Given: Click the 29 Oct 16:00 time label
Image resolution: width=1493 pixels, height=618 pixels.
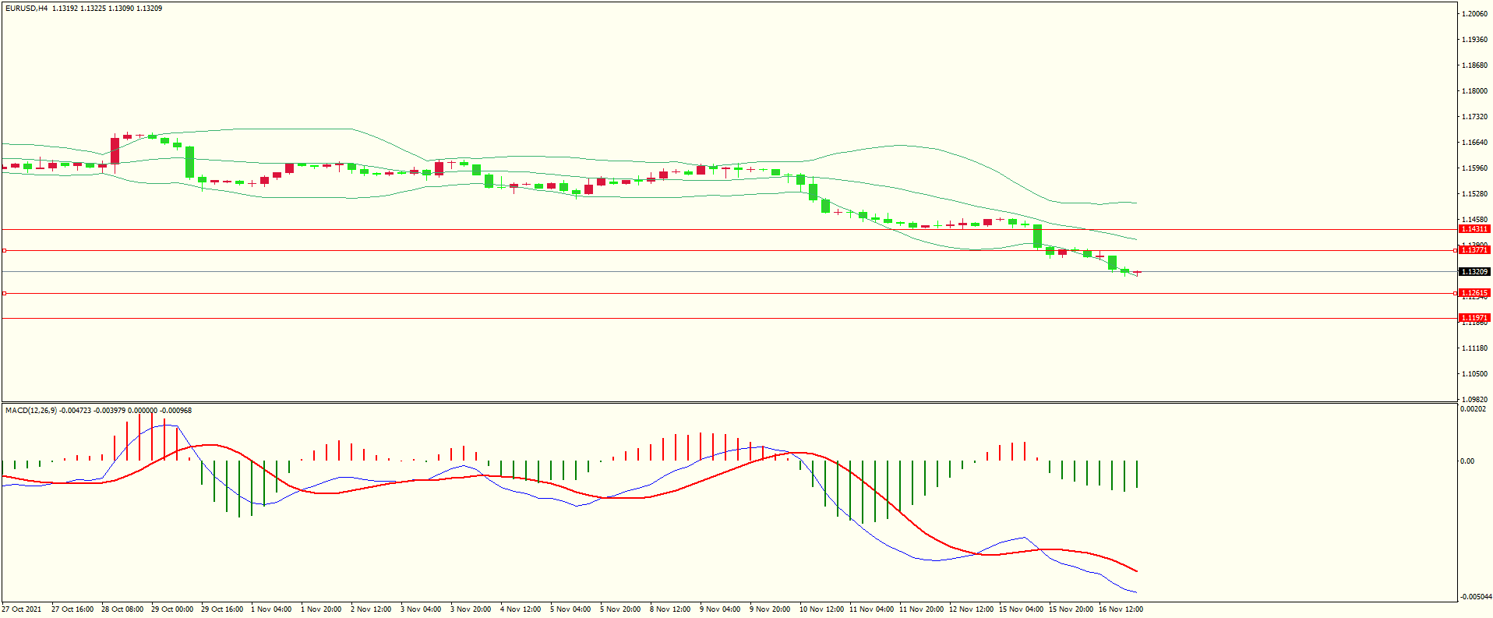Looking at the screenshot, I should click(222, 609).
